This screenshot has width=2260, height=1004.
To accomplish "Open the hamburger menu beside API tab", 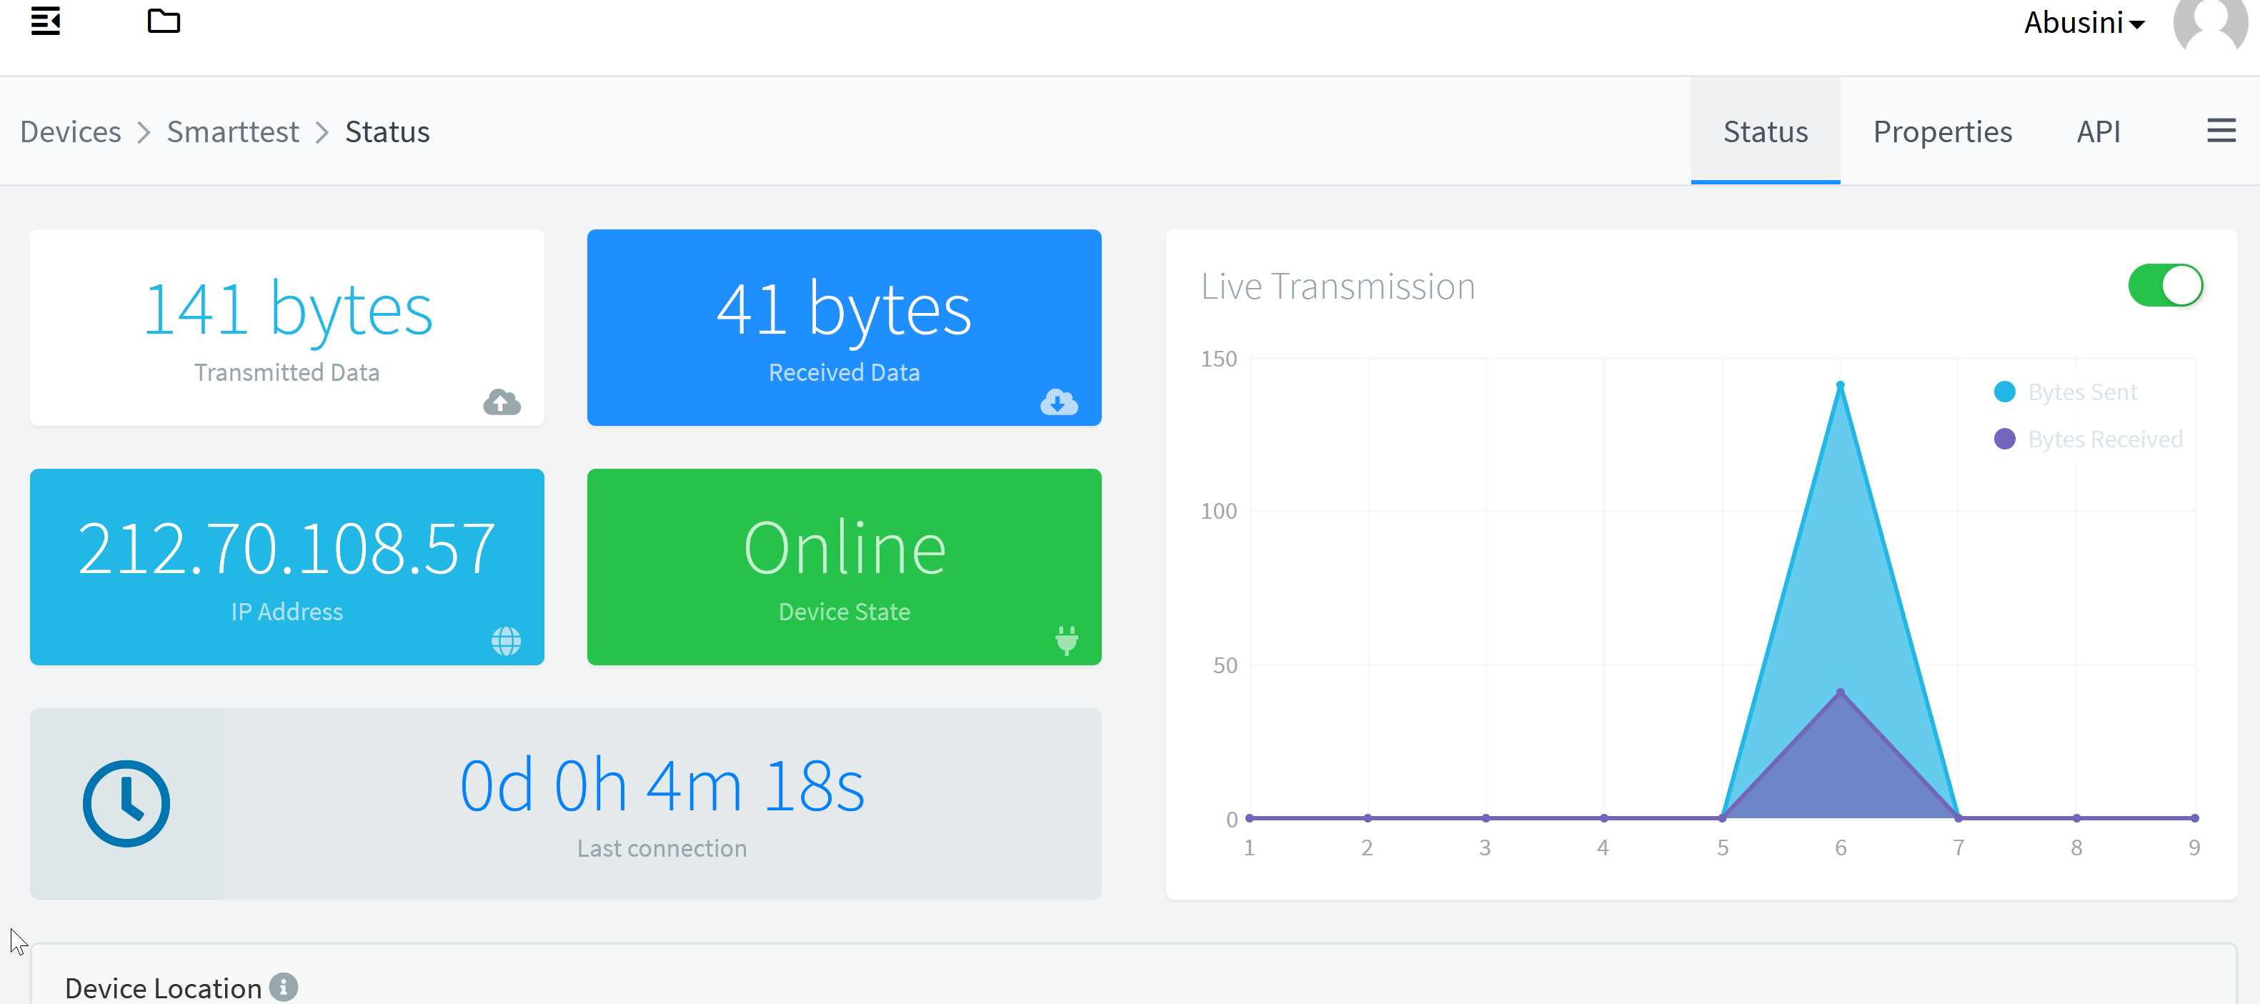I will [2221, 131].
